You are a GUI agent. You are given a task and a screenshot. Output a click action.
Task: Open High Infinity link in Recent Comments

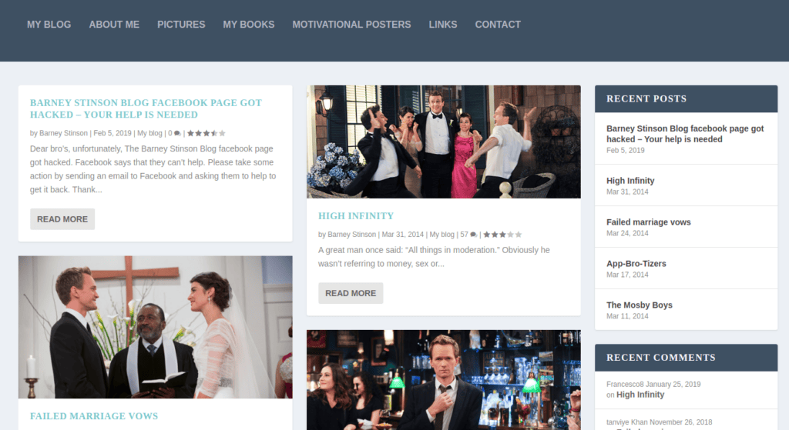[x=640, y=395]
